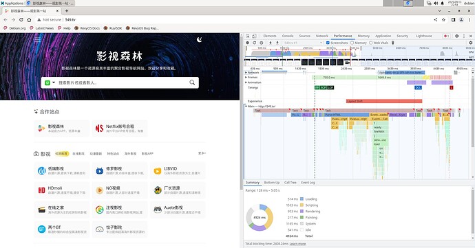The width and height of the screenshot is (475, 248).
Task: Click the DCL timing marker
Action: coord(418,88)
